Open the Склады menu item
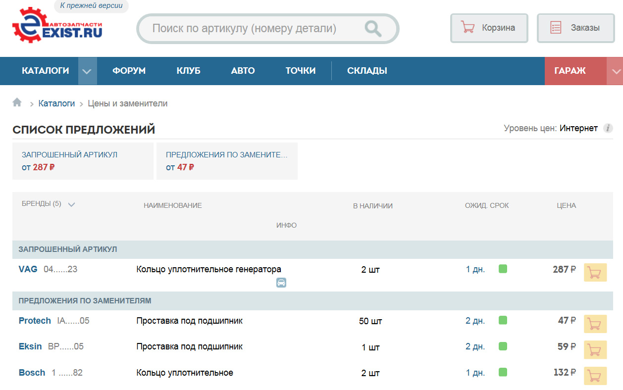 (x=367, y=71)
